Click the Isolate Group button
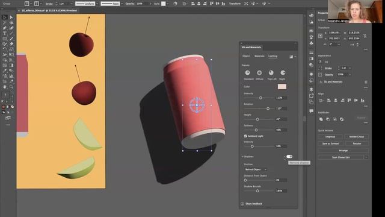The image size is (385, 217). [357, 137]
